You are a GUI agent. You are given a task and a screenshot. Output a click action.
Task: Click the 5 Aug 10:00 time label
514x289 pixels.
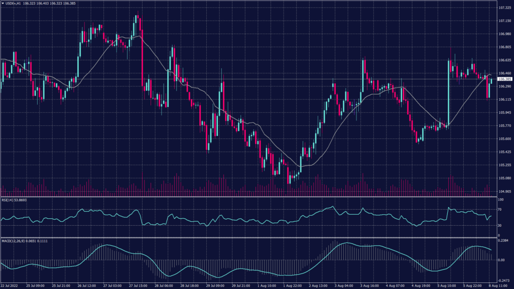[x=447, y=285]
